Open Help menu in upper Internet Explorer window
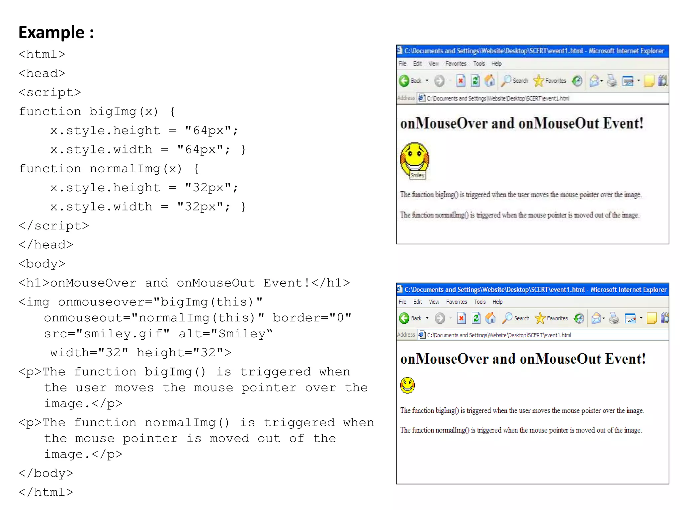This screenshot has height=510, width=680. point(496,63)
